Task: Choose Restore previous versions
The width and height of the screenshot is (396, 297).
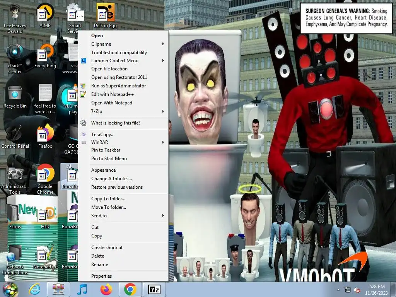Action: 123,187
